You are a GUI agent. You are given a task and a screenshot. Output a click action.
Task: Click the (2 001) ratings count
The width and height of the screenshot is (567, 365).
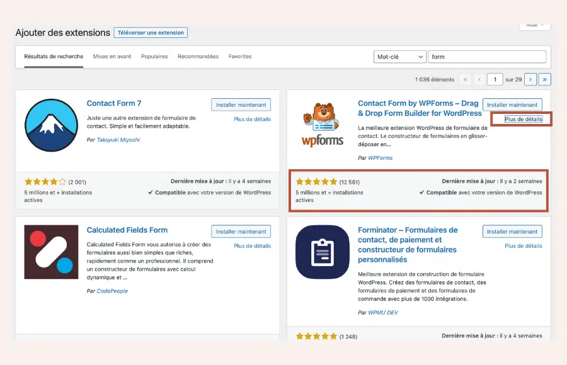[77, 182]
